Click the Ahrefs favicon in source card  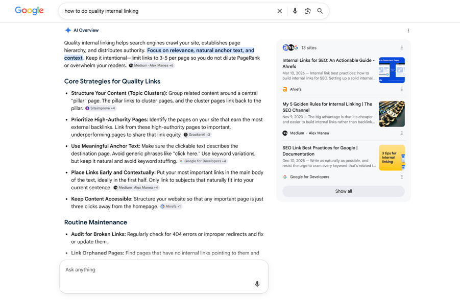click(285, 89)
